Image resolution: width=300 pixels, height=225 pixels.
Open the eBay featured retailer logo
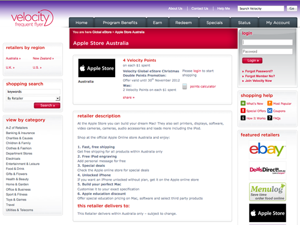pos(268,149)
